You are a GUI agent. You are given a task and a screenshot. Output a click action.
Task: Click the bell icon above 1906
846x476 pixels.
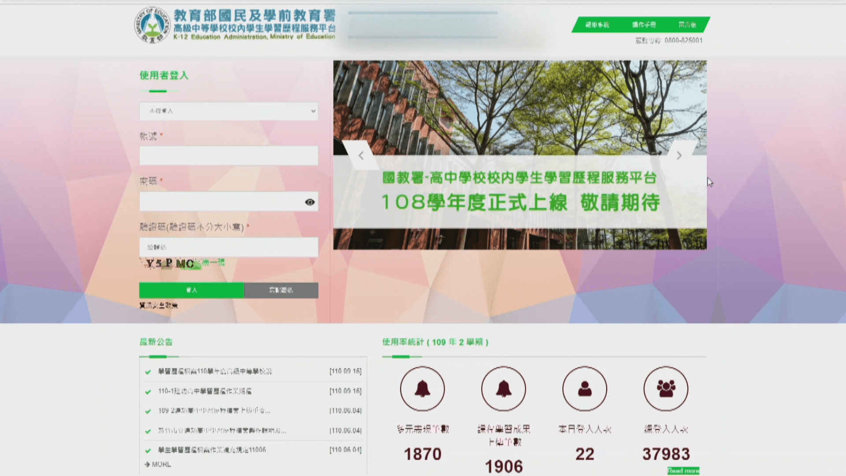click(x=504, y=389)
